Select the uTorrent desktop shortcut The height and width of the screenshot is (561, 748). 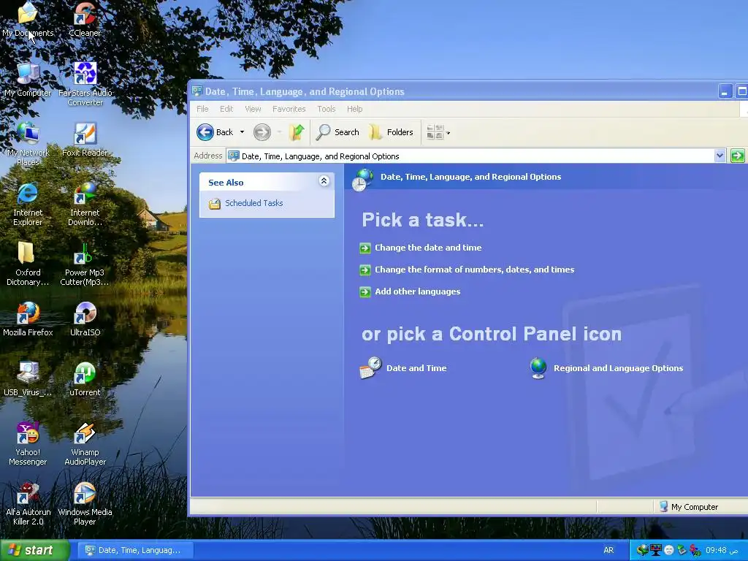pos(85,379)
